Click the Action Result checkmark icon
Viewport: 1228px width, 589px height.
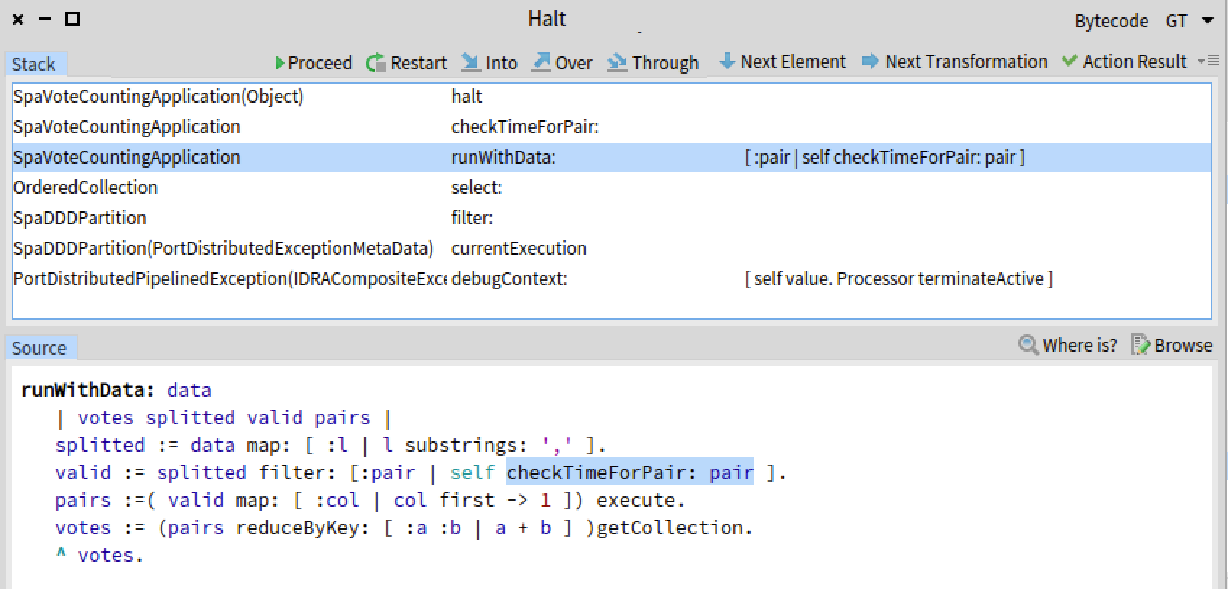click(1069, 61)
